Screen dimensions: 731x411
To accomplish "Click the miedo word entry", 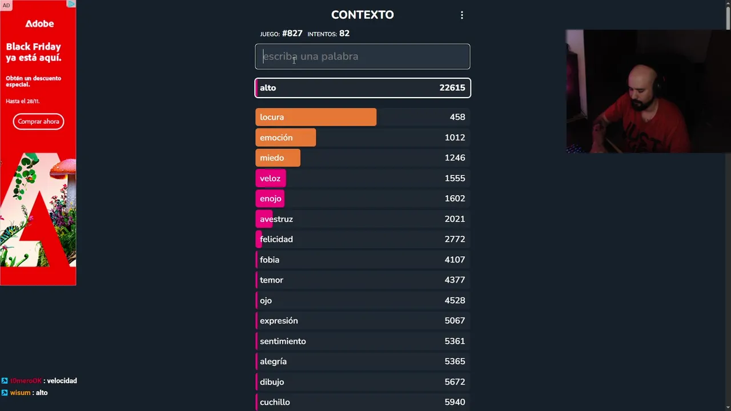I will click(272, 158).
